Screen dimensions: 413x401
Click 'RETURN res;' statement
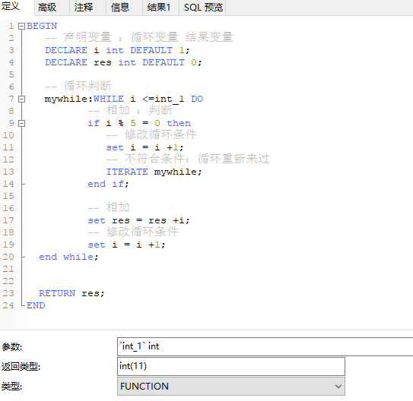71,293
